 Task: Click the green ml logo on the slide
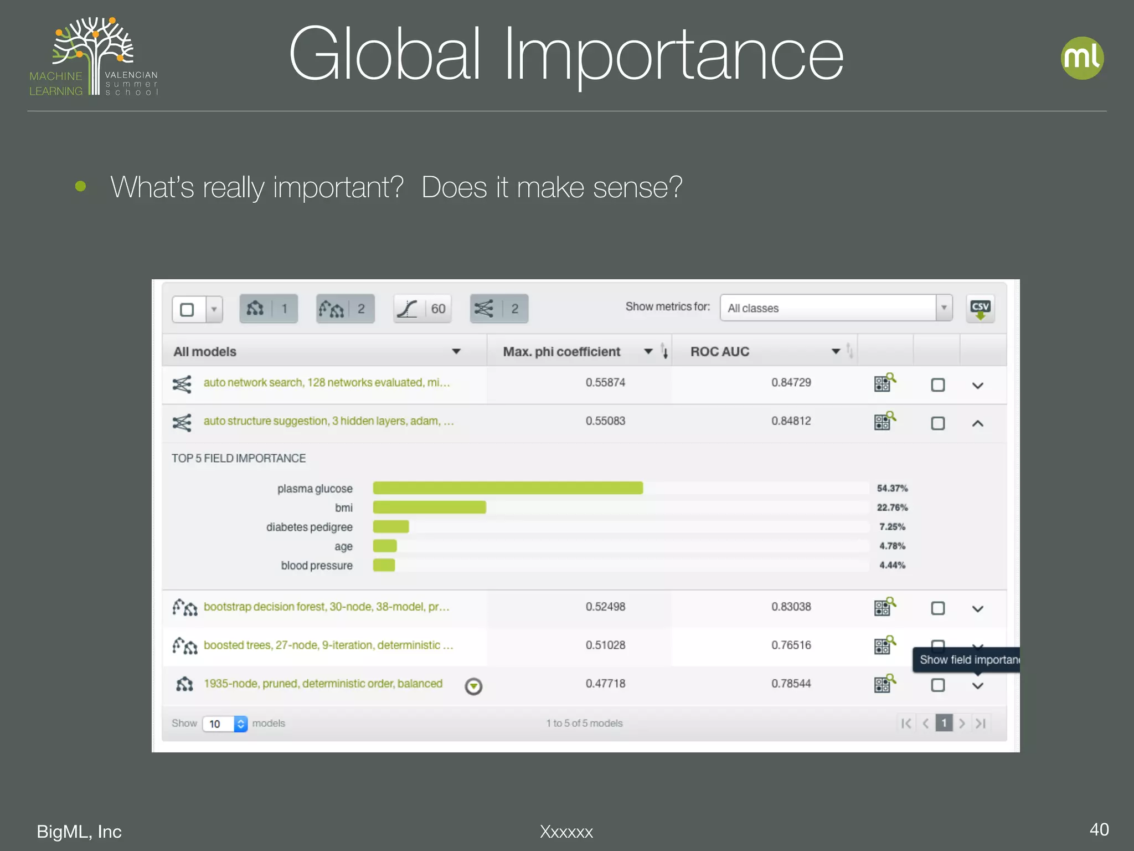[1082, 58]
